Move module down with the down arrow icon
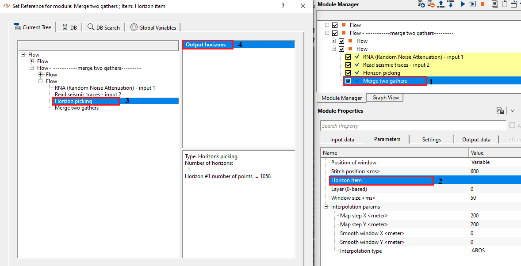Image resolution: width=521 pixels, height=266 pixels. (450, 4)
